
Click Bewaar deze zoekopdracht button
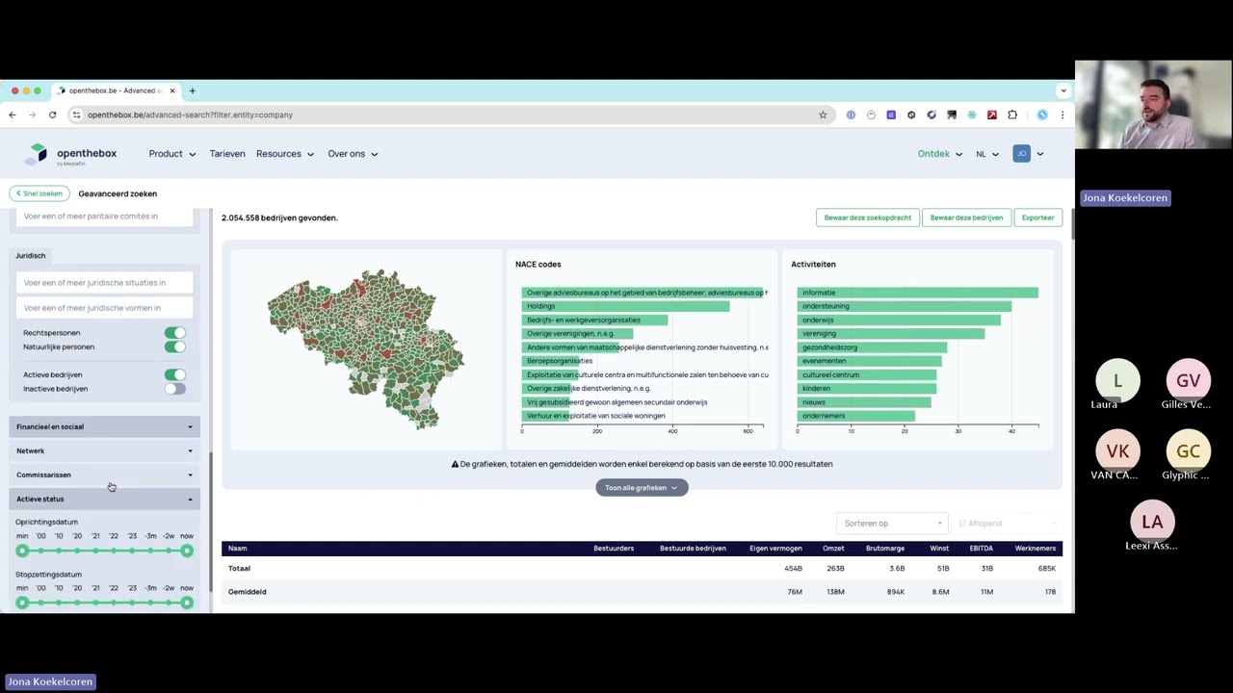tap(867, 218)
